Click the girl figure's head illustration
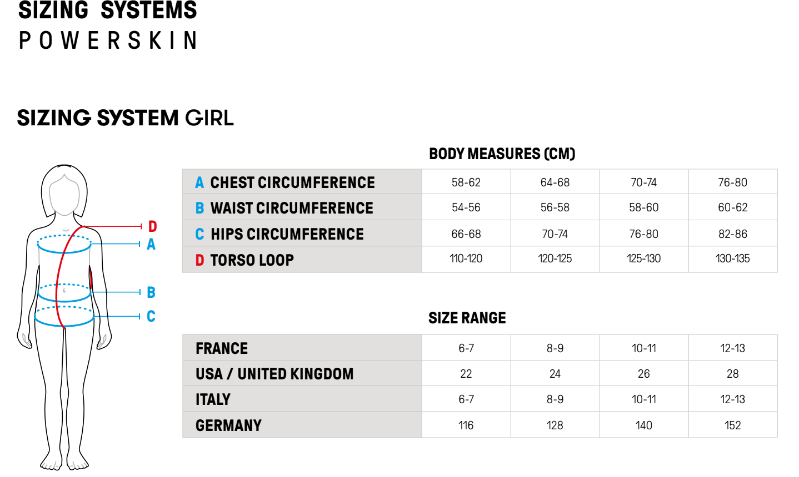799x477 pixels. [x=64, y=191]
